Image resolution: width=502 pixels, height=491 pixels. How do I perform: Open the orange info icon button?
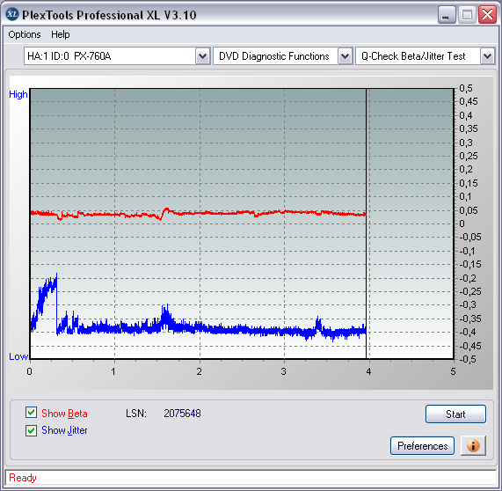click(473, 445)
